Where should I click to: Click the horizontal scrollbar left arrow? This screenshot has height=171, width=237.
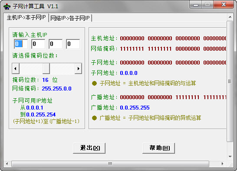[x=7, y=164]
